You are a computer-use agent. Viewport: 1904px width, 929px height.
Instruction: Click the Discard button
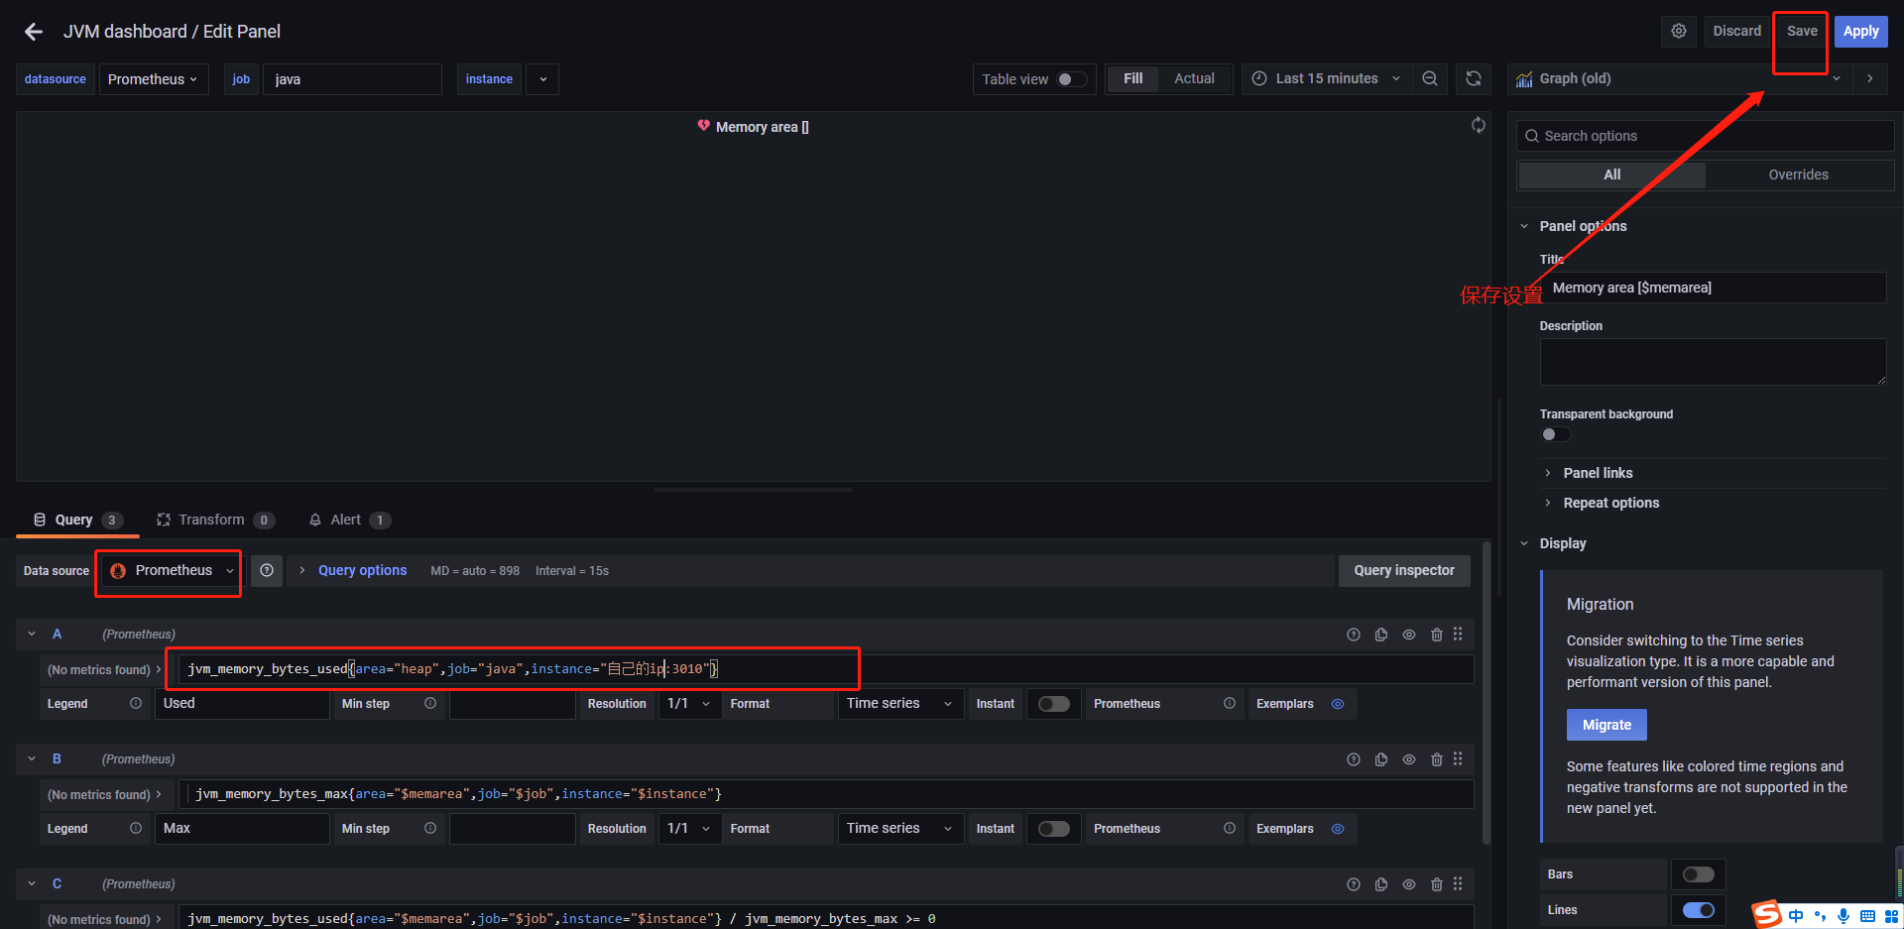tap(1737, 32)
